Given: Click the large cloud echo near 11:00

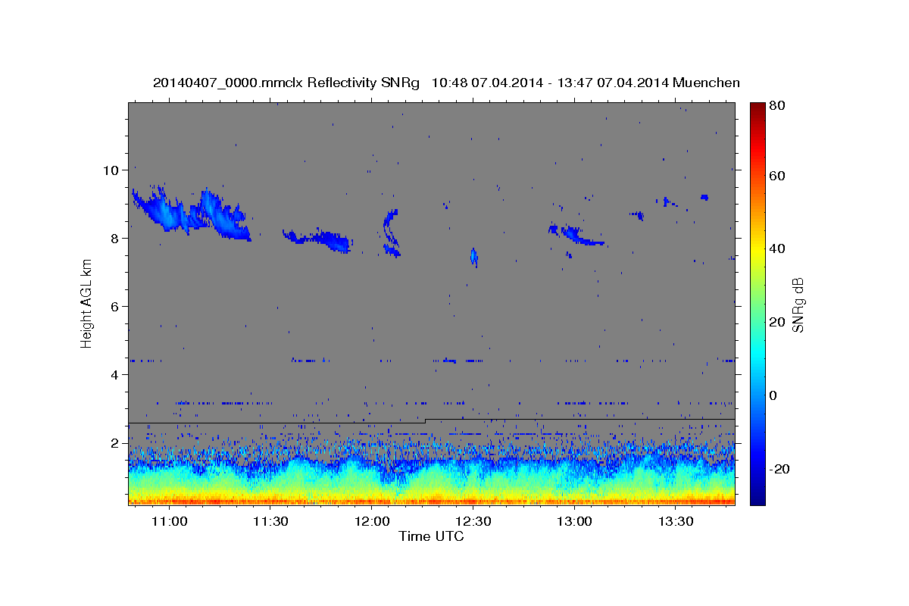Looking at the screenshot, I should pyautogui.click(x=191, y=213).
